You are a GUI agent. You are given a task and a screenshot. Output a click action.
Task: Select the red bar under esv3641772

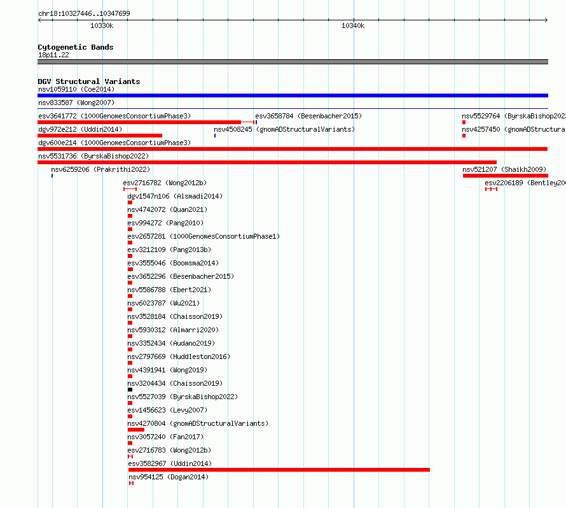139,122
